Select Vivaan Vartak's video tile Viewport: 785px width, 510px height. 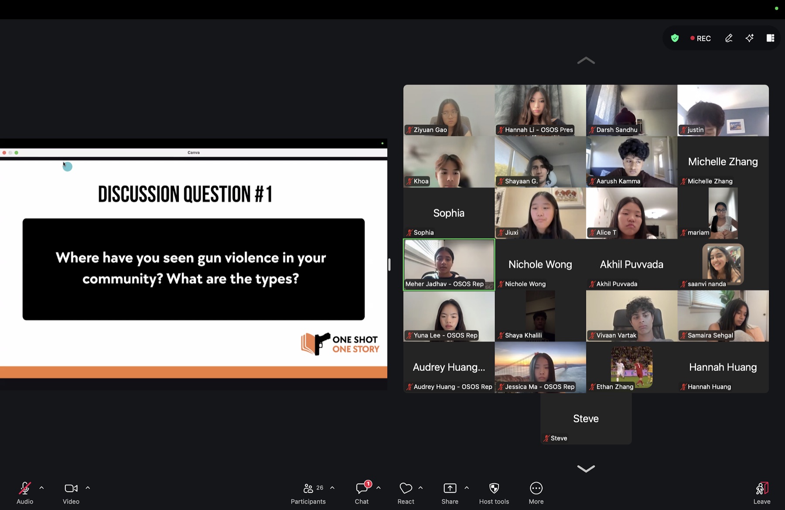[631, 316]
